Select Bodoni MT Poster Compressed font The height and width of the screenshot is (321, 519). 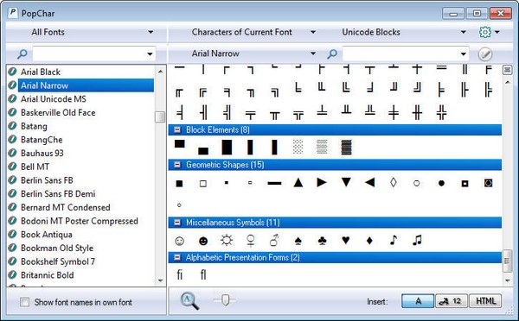pyautogui.click(x=80, y=221)
